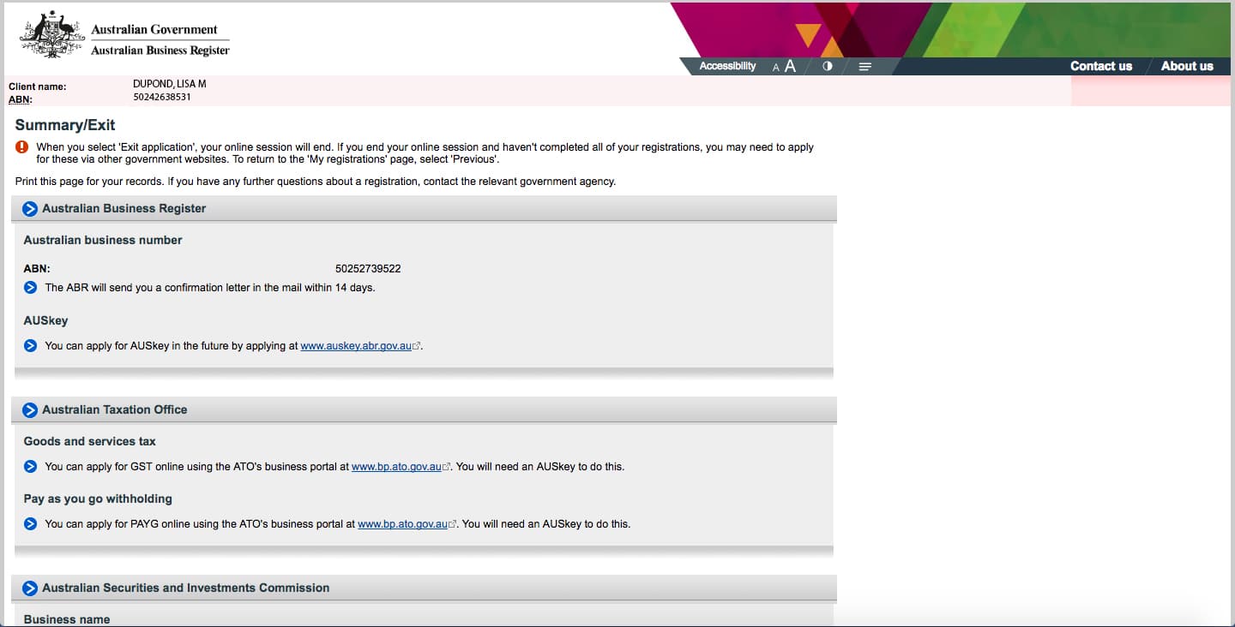Click the external link icon after the GST portal link
This screenshot has height=627, width=1235.
click(447, 468)
